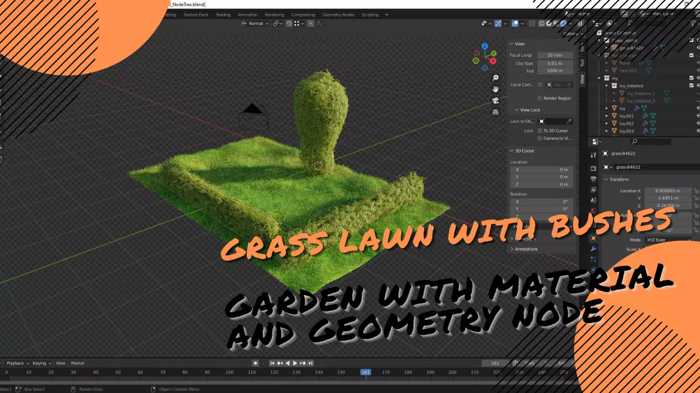This screenshot has height=393, width=700.
Task: Open the Object properties tab icon
Action: (593, 238)
